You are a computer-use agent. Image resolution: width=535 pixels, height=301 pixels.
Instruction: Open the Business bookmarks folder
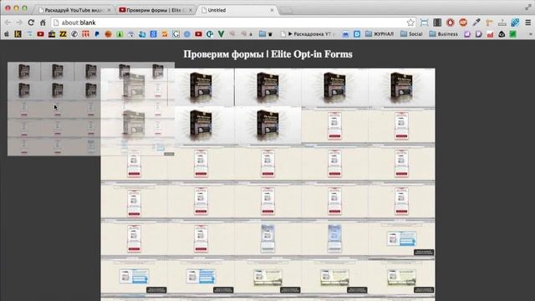click(x=443, y=33)
